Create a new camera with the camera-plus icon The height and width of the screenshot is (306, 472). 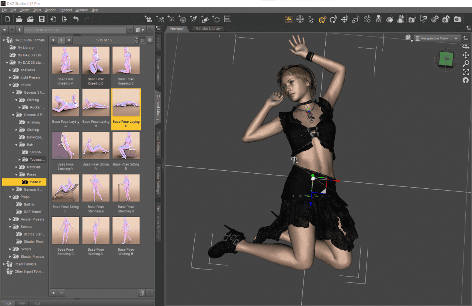pos(148,19)
